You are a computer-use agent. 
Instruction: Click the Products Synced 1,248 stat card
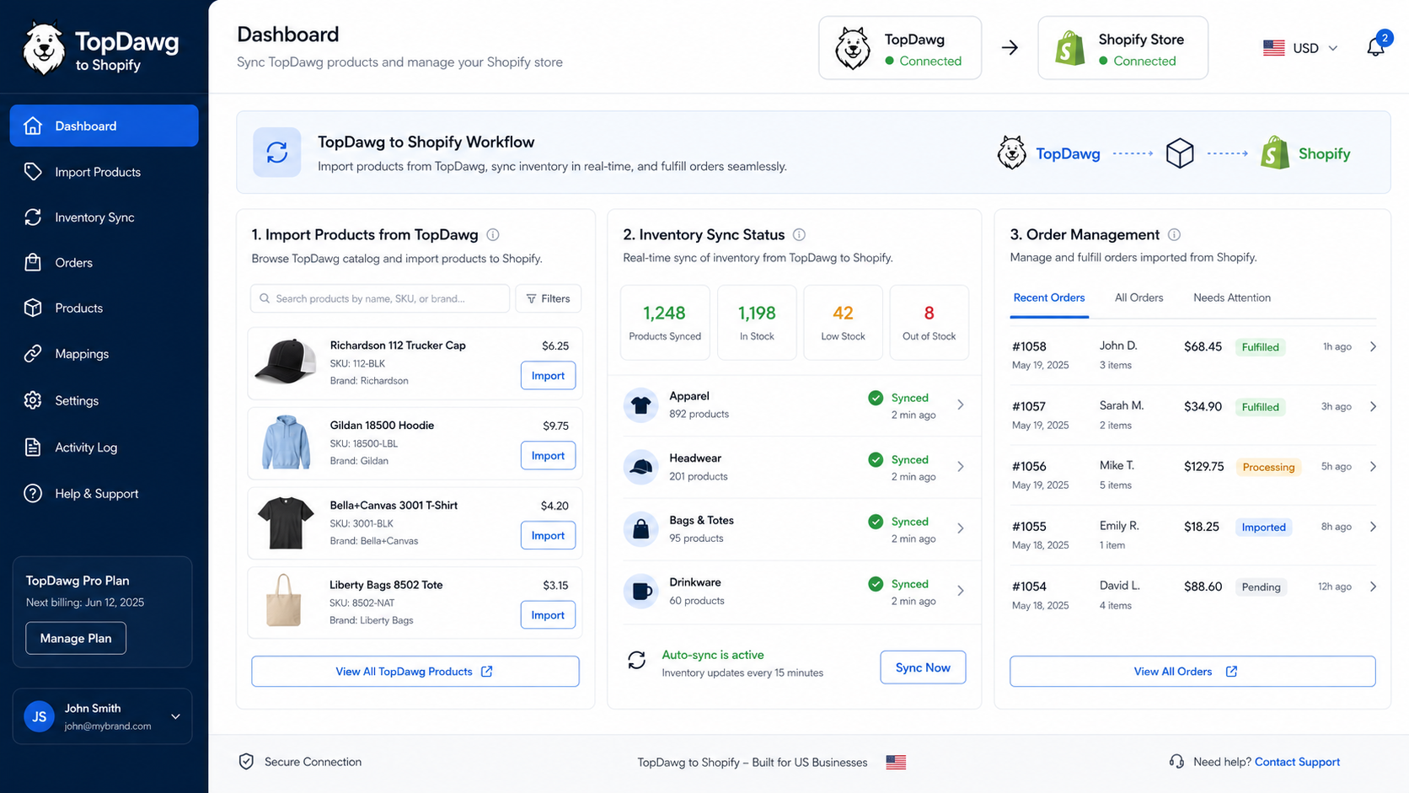[665, 323]
